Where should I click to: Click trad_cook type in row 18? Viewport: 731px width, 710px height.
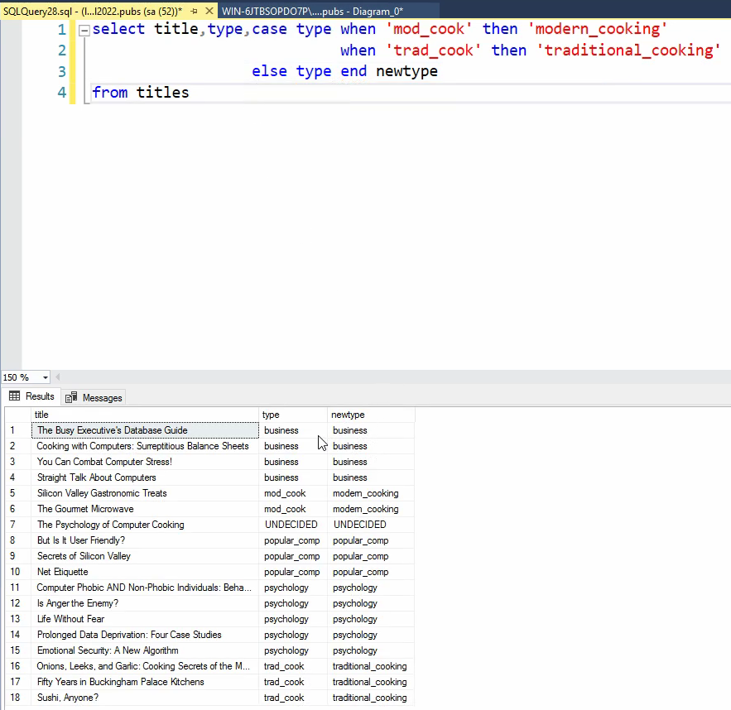(x=293, y=698)
